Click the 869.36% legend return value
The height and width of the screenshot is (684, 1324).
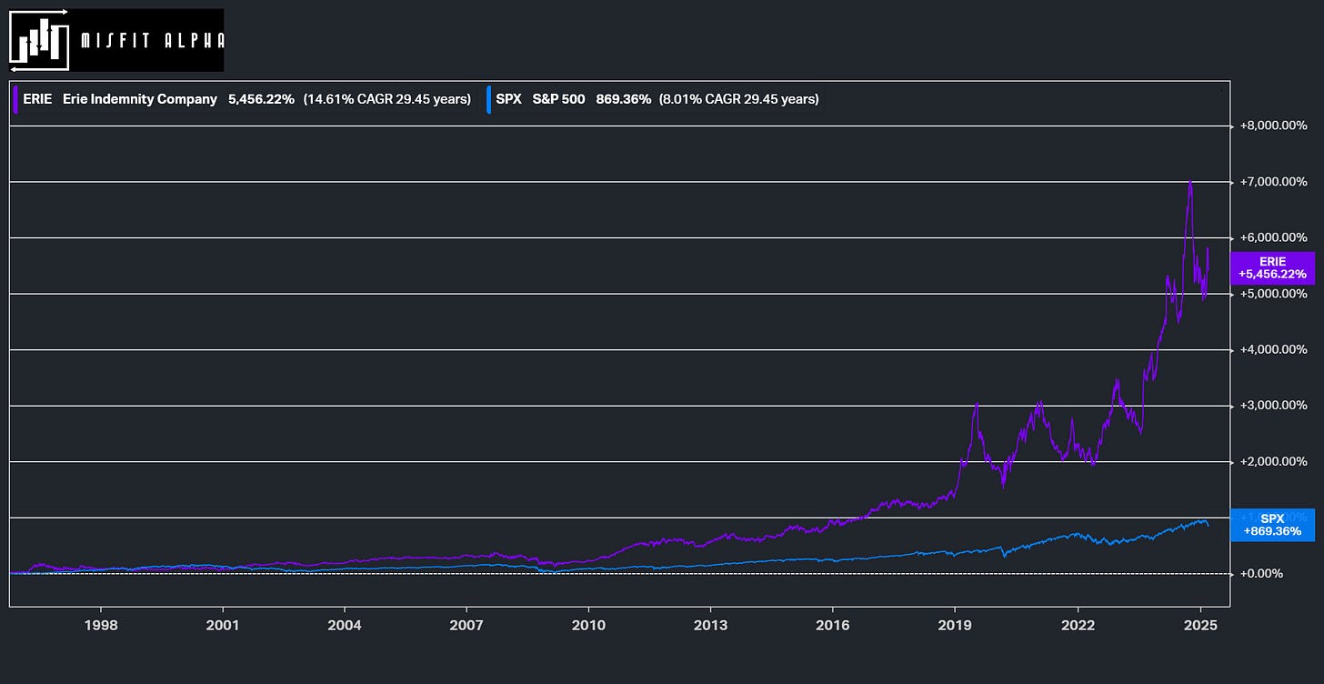[624, 98]
